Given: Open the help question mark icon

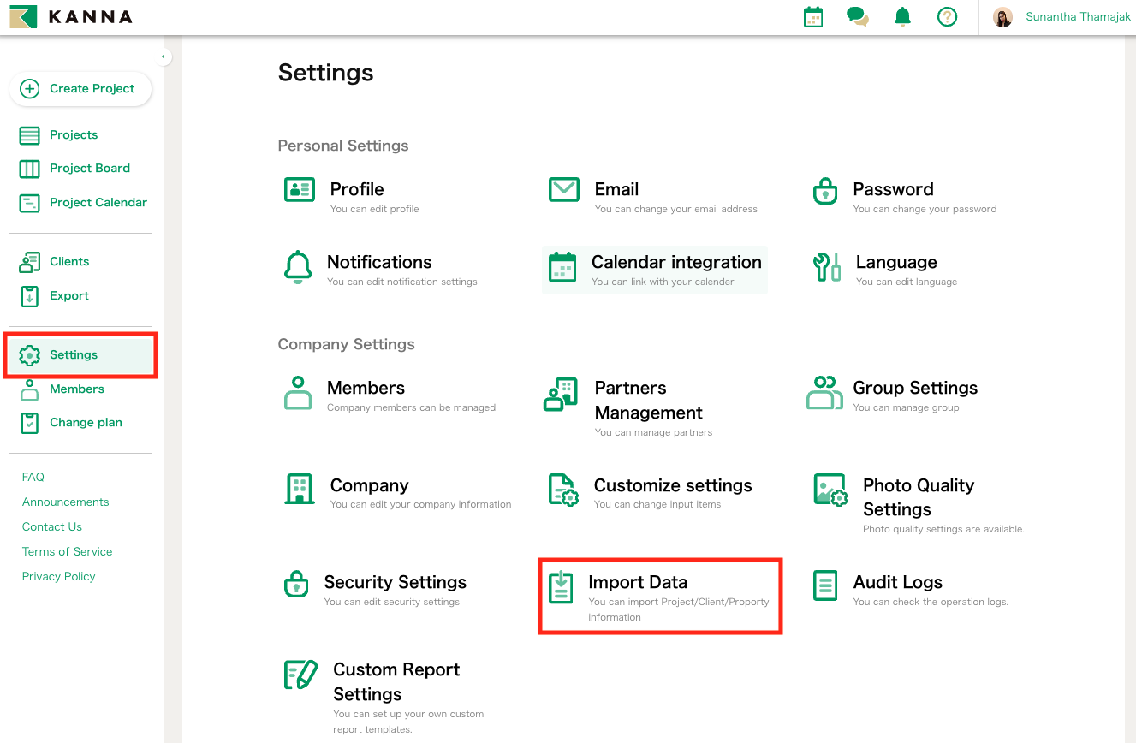Looking at the screenshot, I should [x=947, y=16].
